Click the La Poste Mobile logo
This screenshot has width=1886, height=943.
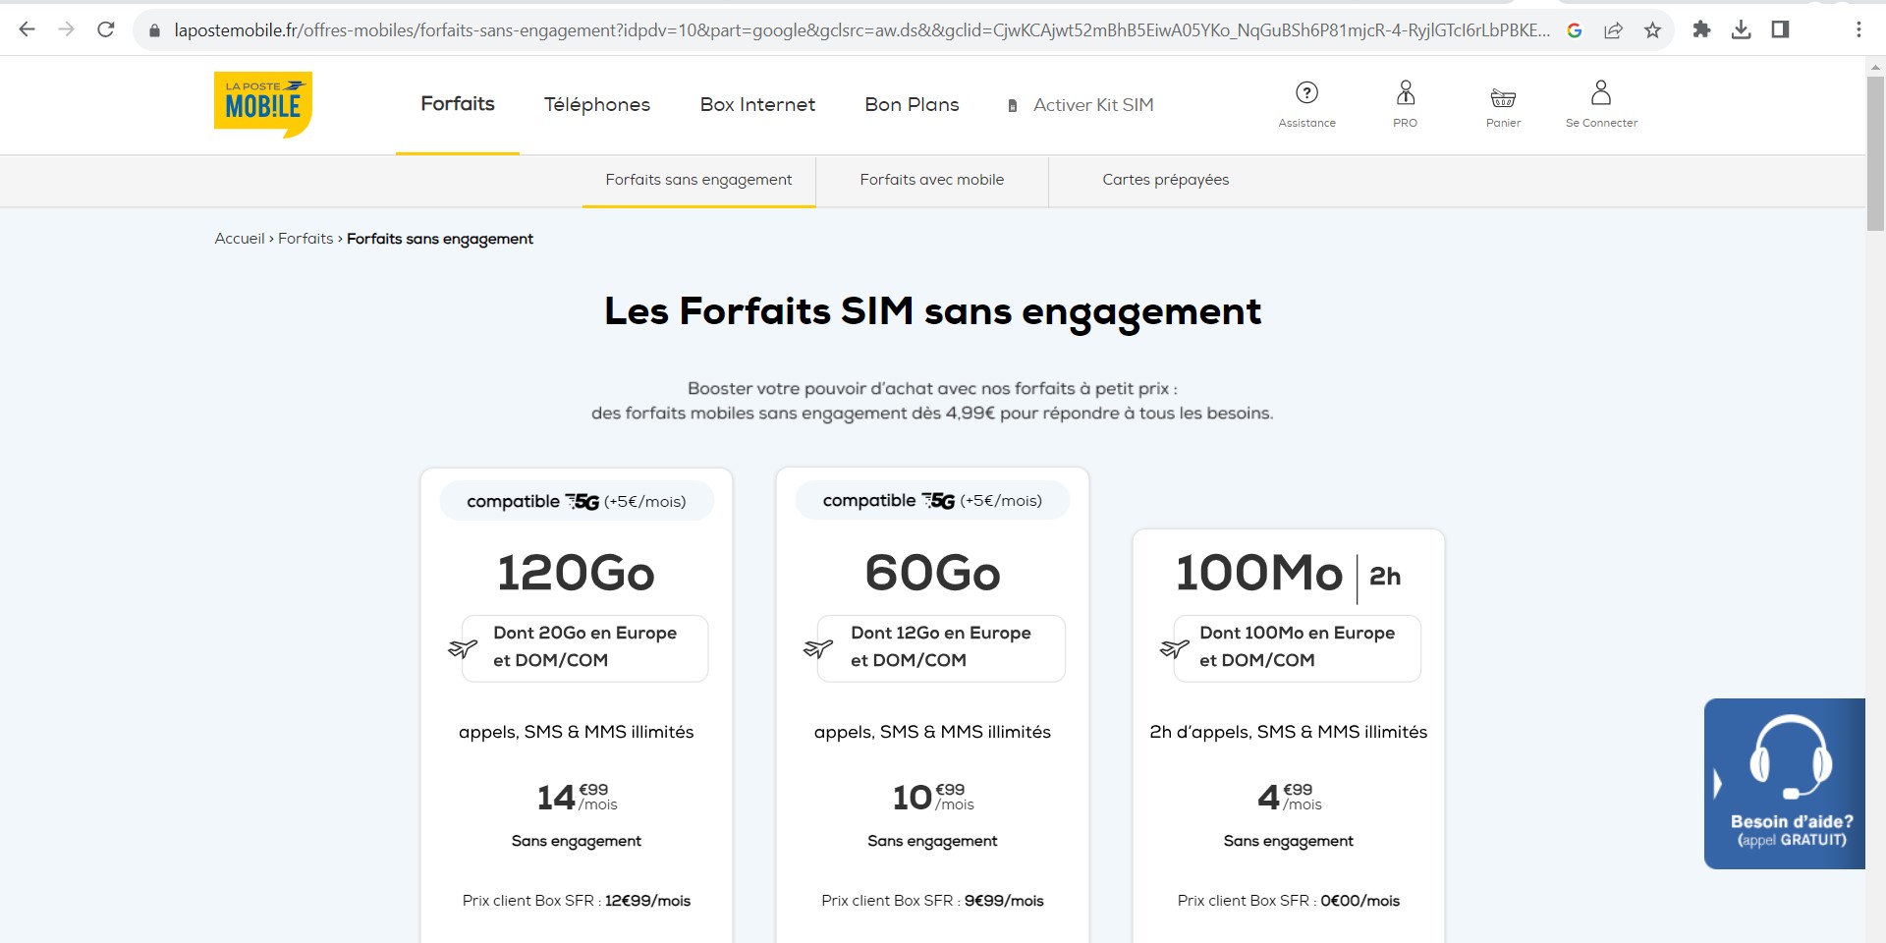point(262,103)
